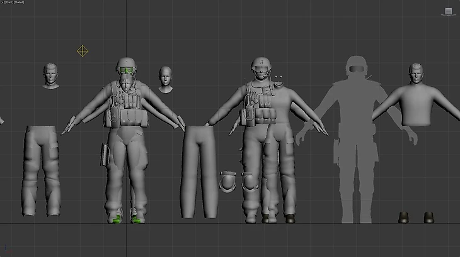Select the second soldier's helmet
Image resolution: width=460 pixels, height=257 pixels.
[260, 65]
